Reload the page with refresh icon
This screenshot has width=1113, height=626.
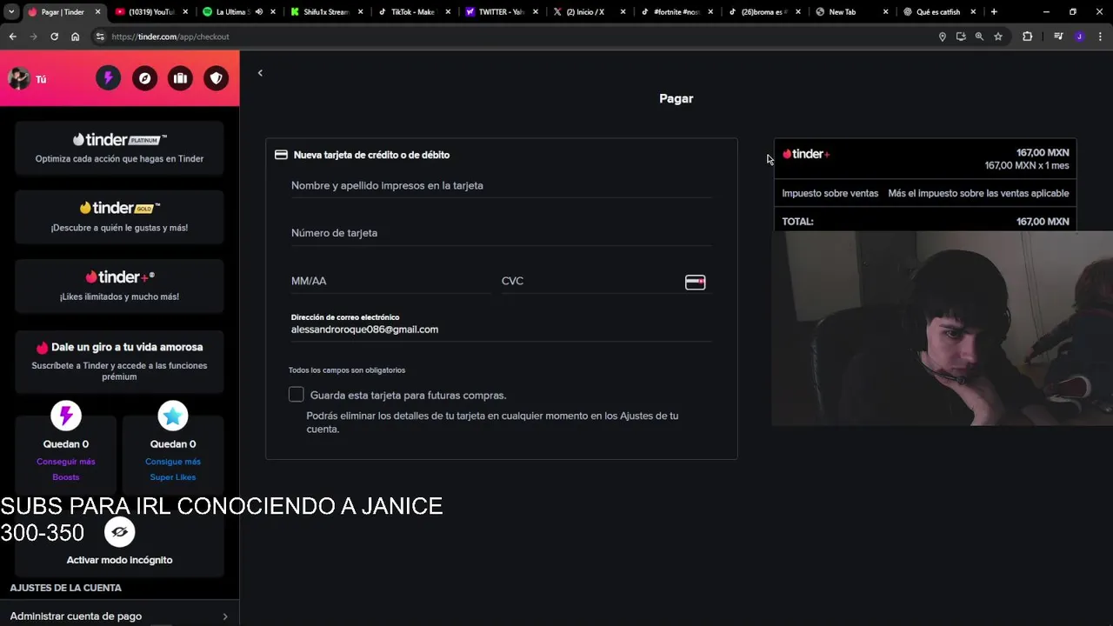click(54, 37)
